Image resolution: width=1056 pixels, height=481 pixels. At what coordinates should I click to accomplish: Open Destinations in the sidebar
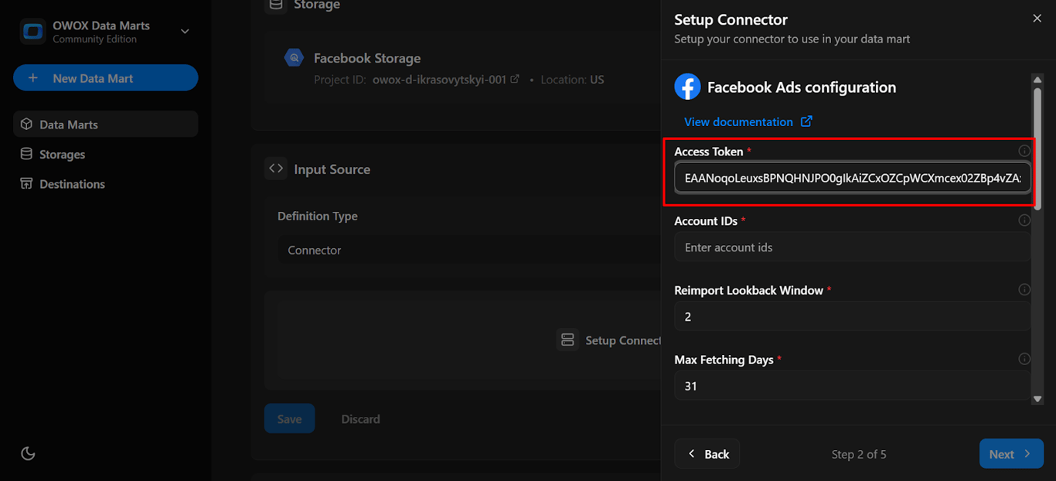click(x=106, y=183)
